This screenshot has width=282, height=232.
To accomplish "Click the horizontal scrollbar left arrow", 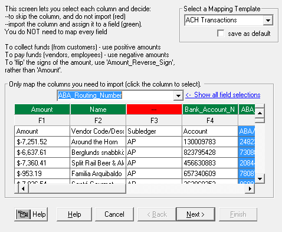I will (x=23, y=189).
